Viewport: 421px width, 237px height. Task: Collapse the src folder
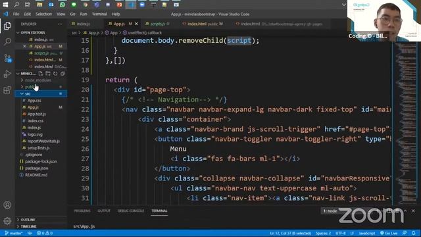[x=41, y=93]
